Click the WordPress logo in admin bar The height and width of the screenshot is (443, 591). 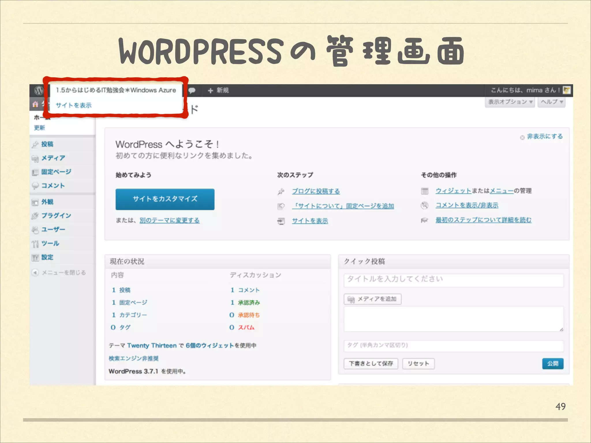tap(39, 91)
